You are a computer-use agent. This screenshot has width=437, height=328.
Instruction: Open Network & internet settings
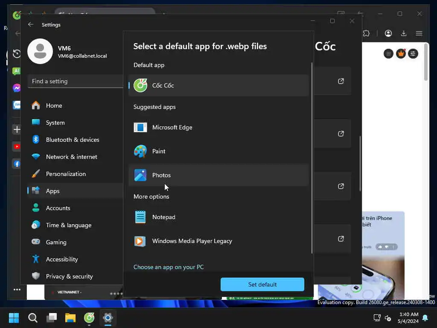pos(75,157)
